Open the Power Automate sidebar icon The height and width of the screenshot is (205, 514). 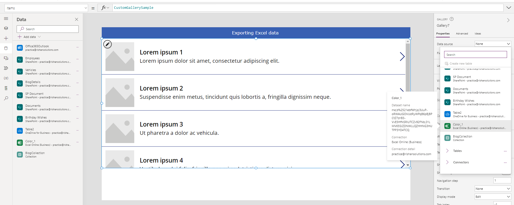(x=6, y=68)
